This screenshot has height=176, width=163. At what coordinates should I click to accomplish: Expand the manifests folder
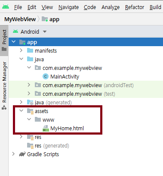[21, 50]
